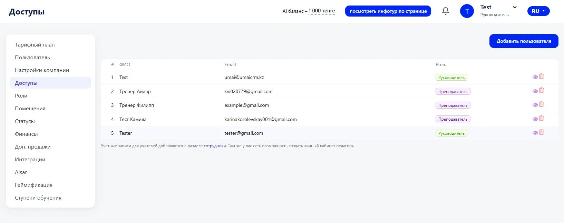Click the ФИО column header

coord(125,64)
